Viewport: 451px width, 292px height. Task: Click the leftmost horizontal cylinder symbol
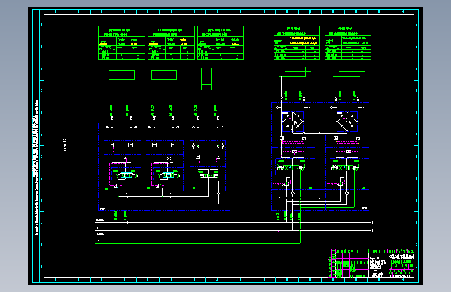coord(123,75)
